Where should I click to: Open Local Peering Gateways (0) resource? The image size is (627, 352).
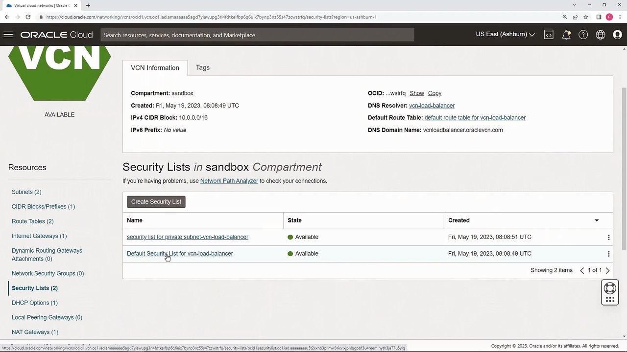47,318
